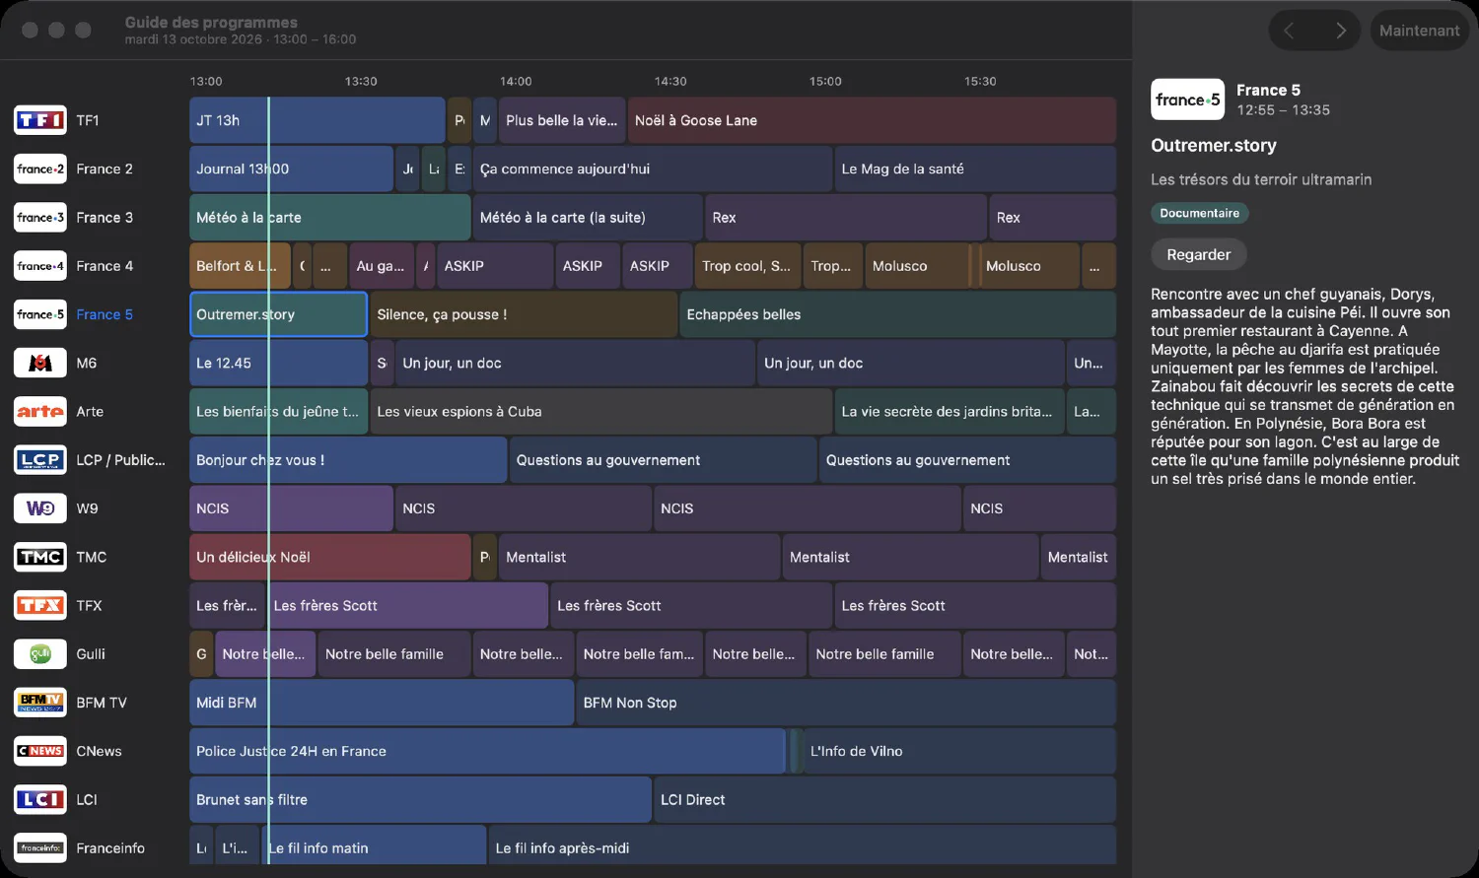Select Noël à Goose Lane programme
The image size is (1479, 878).
tap(872, 120)
